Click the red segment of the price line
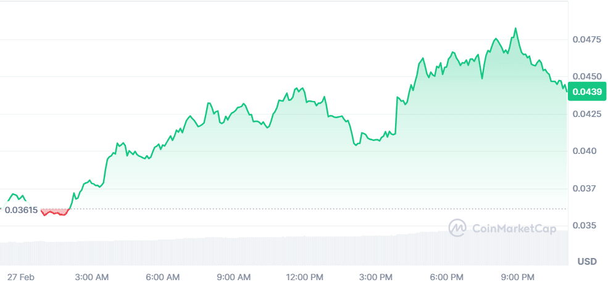Image resolution: width=608 pixels, height=282 pixels. click(x=54, y=212)
